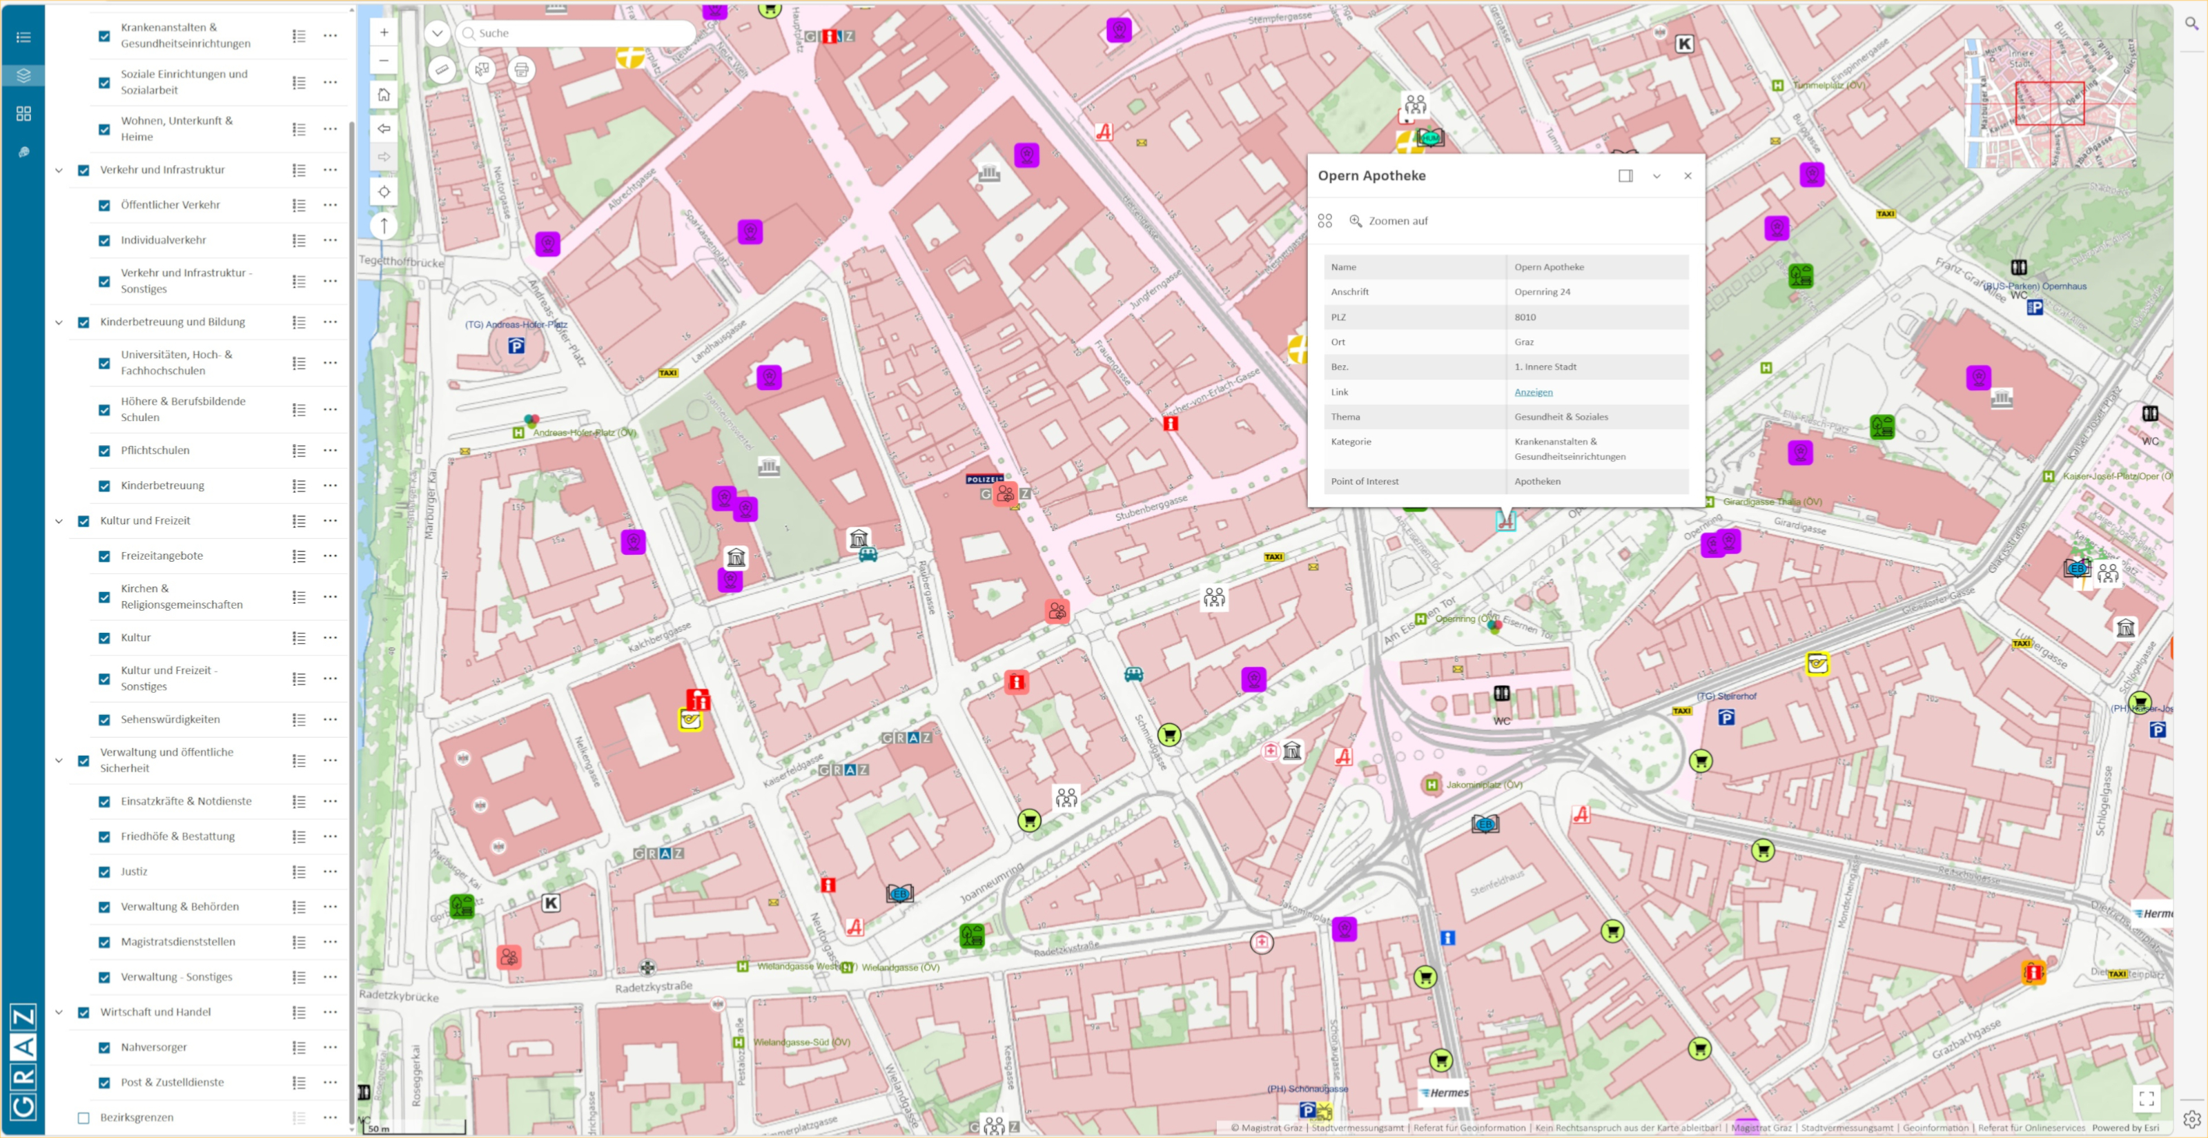Image resolution: width=2208 pixels, height=1138 pixels.
Task: Open the dropdown beside the search box
Action: click(437, 33)
